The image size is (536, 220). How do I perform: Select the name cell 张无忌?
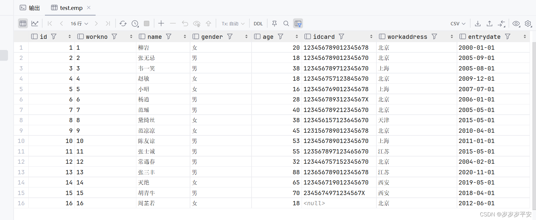163,58
